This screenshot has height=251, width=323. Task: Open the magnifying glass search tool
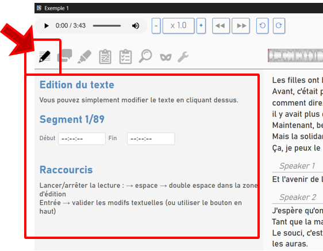(145, 56)
